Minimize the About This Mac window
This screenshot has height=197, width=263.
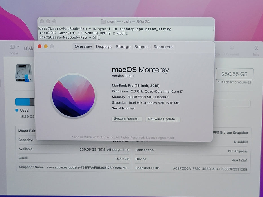click(46, 46)
